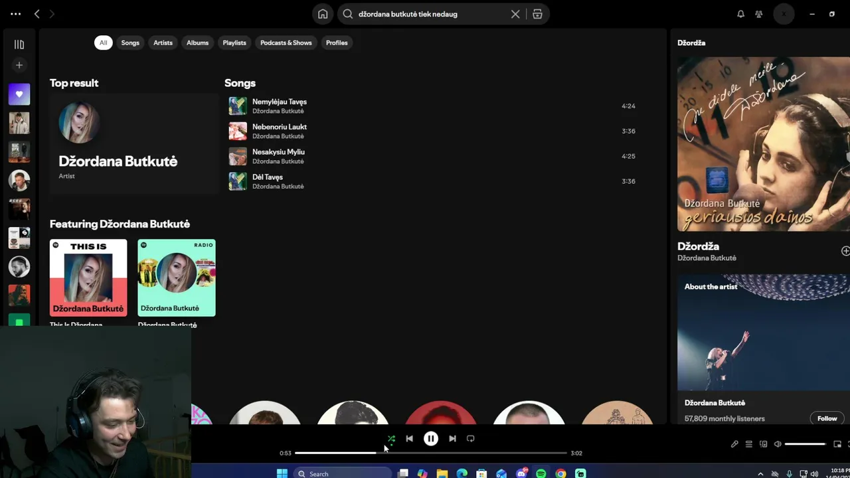Open notifications bell icon
This screenshot has width=850, height=478.
click(740, 14)
